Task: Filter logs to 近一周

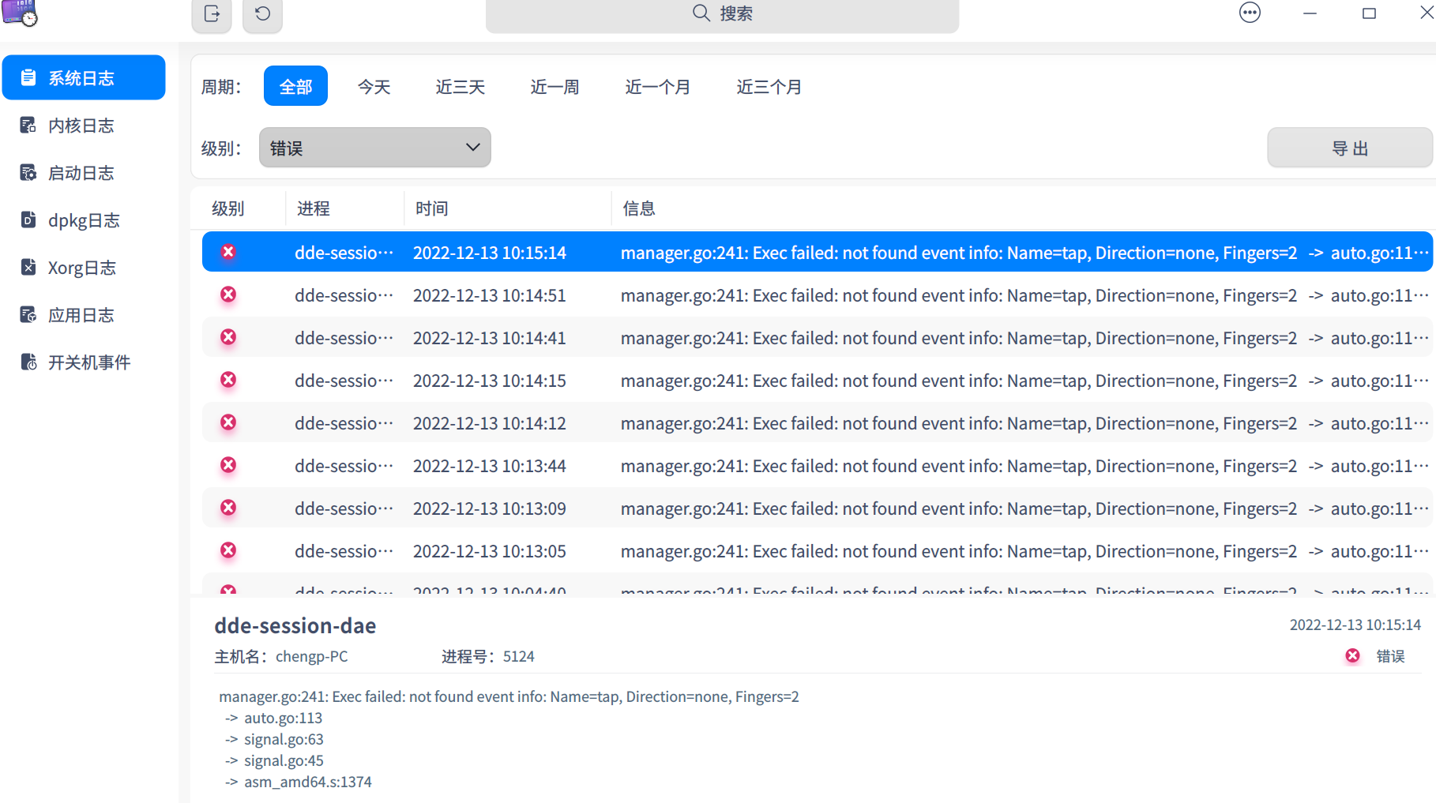Action: (555, 86)
